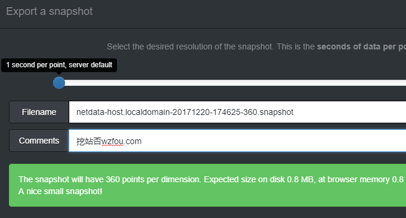The width and height of the screenshot is (406, 218).
Task: Click the Comments label
Action: click(x=39, y=141)
